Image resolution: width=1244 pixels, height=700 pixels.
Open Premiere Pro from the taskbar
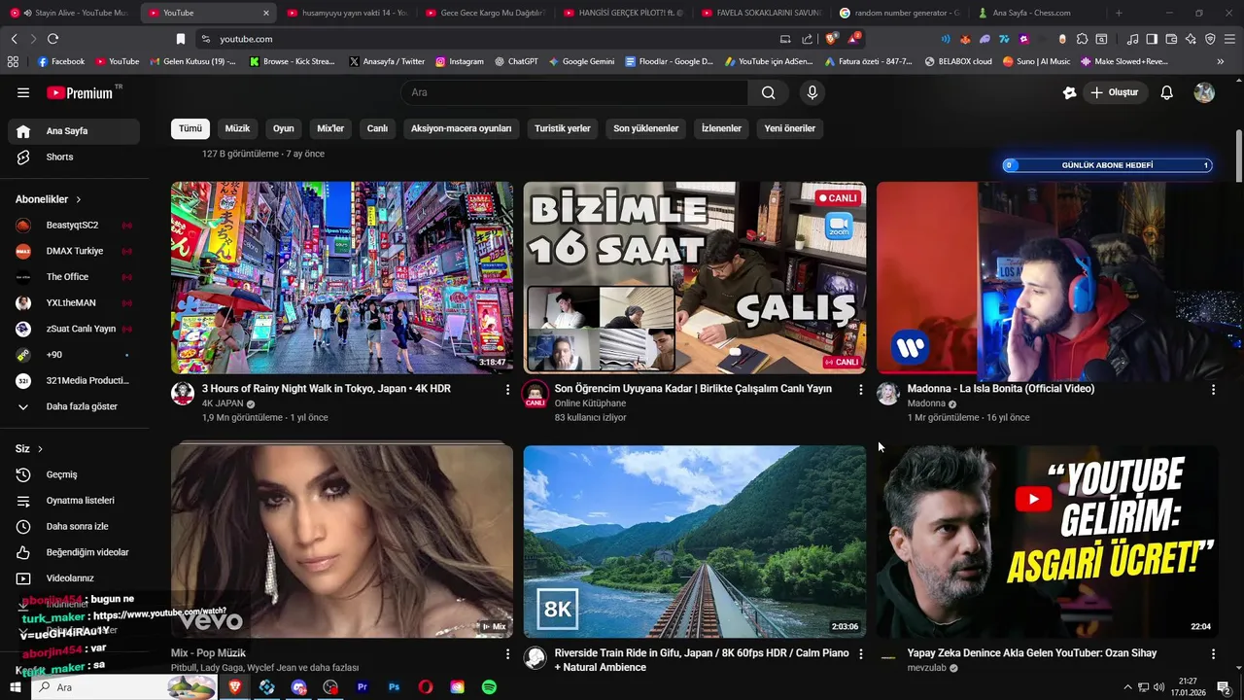[x=362, y=687]
